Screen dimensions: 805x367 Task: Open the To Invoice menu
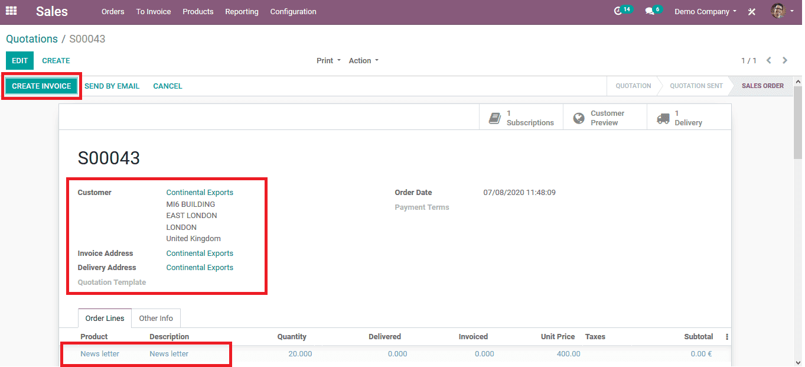[154, 11]
